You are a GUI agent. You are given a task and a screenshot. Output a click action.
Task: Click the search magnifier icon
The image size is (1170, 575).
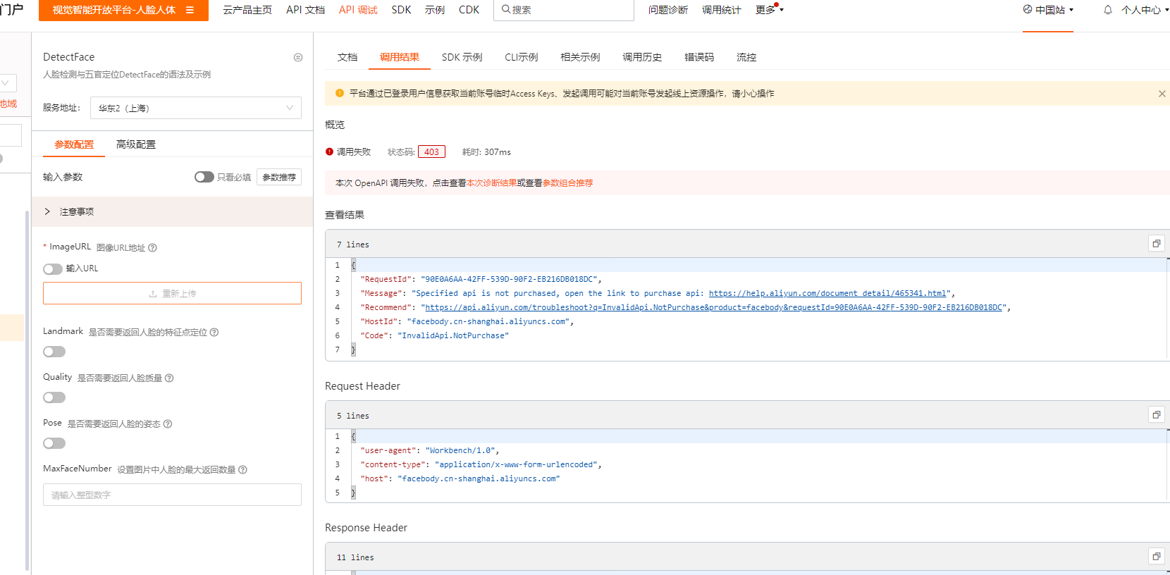click(505, 10)
